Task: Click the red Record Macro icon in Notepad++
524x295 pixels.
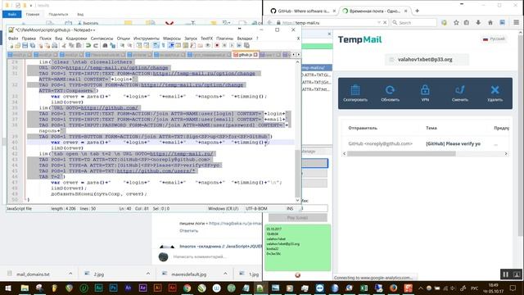Action: click(x=217, y=46)
